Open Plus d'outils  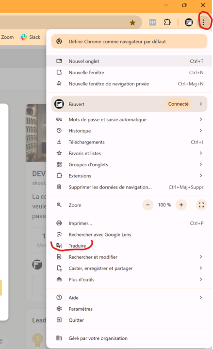tap(129, 280)
